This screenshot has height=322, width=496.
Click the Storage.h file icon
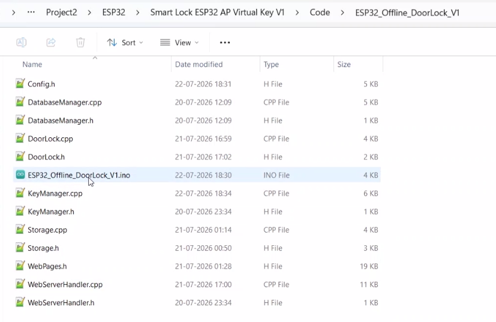[20, 248]
